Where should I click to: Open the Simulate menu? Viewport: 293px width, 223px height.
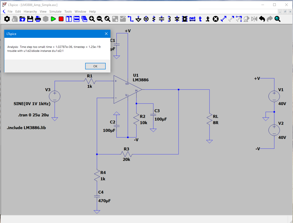point(55,11)
